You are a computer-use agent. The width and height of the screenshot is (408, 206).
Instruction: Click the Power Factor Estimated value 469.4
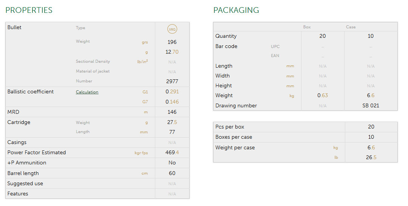click(x=172, y=152)
